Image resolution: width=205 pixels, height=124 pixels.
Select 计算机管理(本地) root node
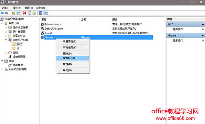[x=14, y=19]
